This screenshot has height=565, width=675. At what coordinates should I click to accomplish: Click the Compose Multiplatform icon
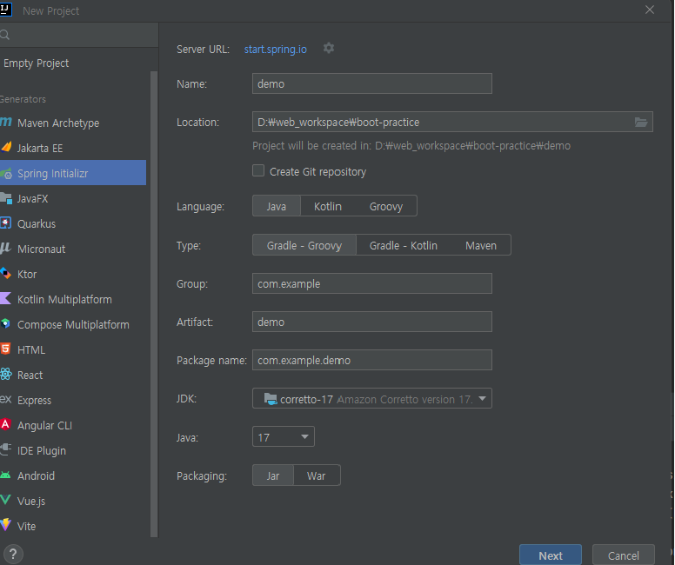tap(6, 324)
